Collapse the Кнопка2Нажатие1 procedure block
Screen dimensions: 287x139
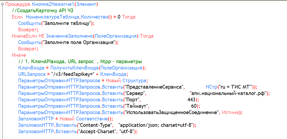[x=2, y=5]
